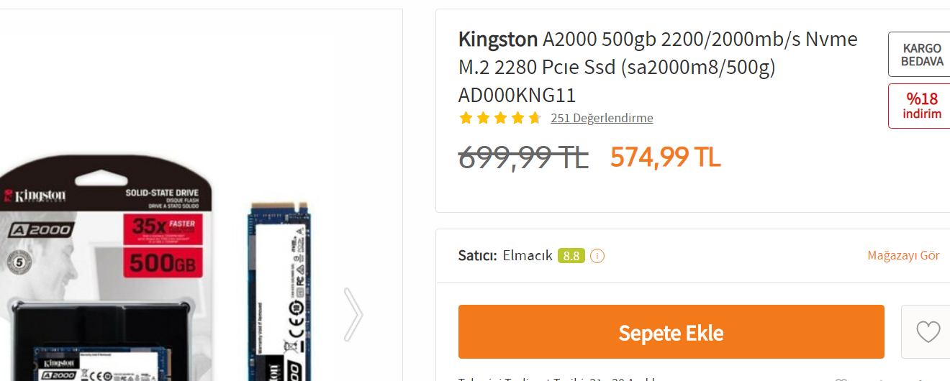Click the discounted price 574,99 TL
Viewport: 950px width, 381px height.
(x=666, y=157)
